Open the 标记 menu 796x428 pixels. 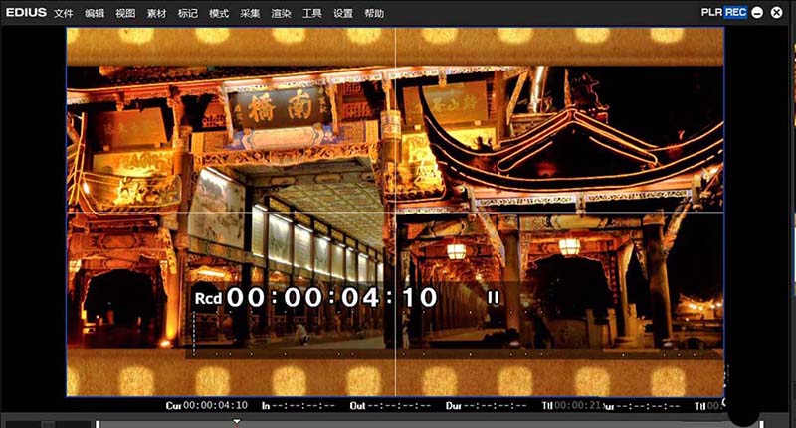[187, 13]
